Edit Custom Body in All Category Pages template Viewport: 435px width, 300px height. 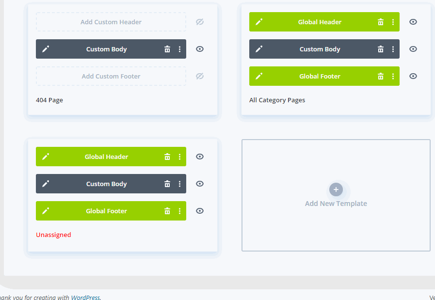click(259, 49)
